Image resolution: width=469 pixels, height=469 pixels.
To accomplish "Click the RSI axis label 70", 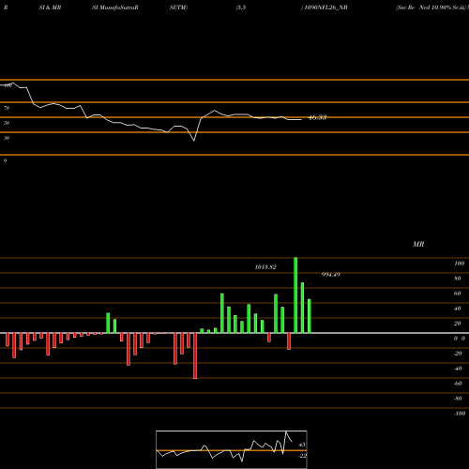I will (7, 108).
